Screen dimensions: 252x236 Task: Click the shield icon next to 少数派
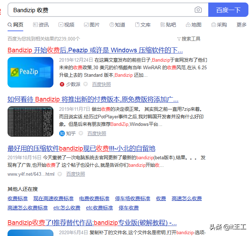click(86, 84)
